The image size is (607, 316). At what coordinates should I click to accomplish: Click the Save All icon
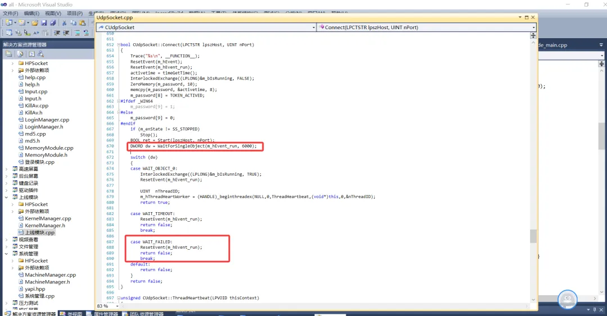coord(53,23)
